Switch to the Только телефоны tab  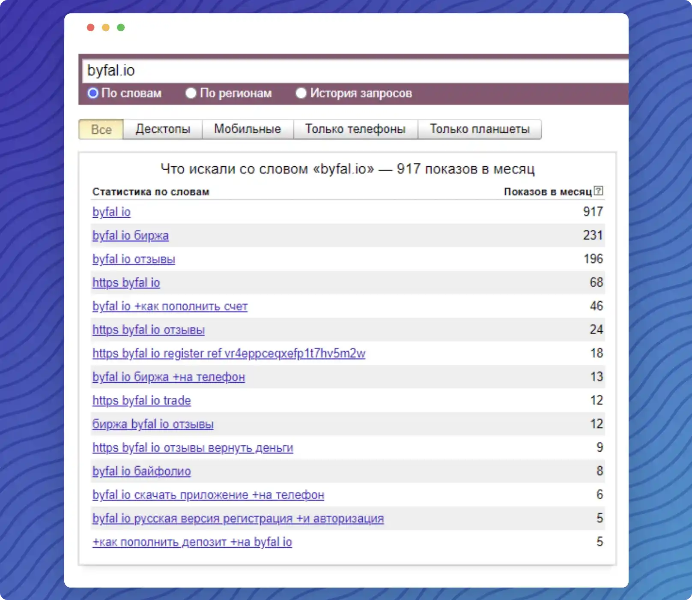pyautogui.click(x=355, y=129)
